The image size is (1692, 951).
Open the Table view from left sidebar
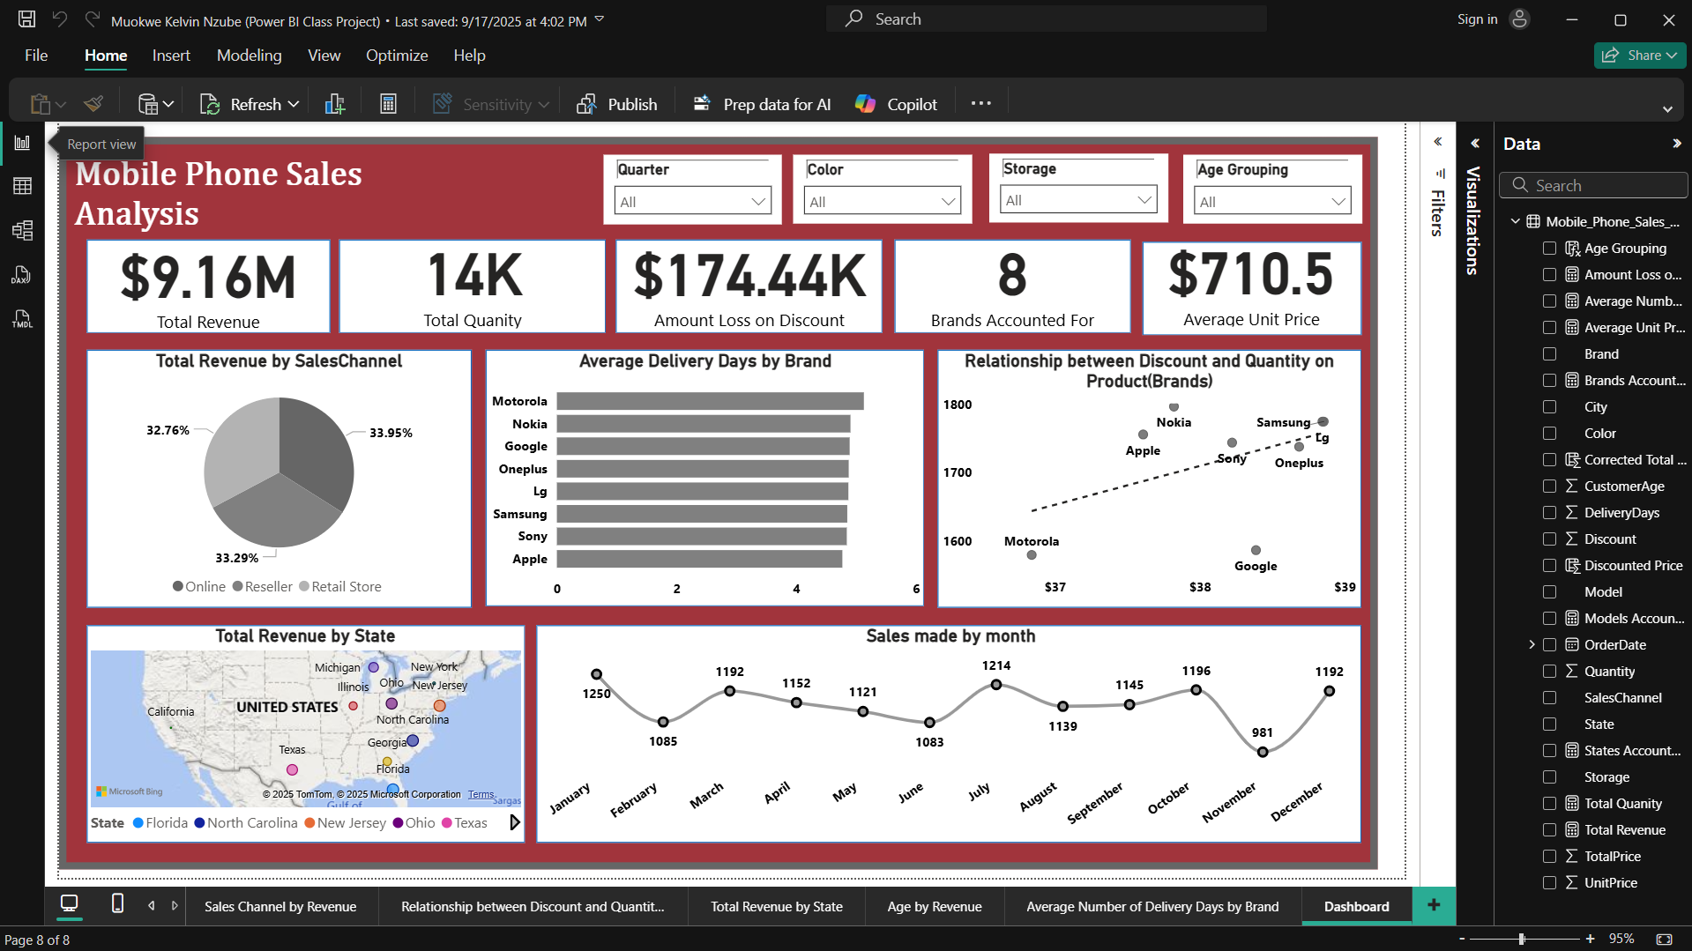click(x=23, y=186)
